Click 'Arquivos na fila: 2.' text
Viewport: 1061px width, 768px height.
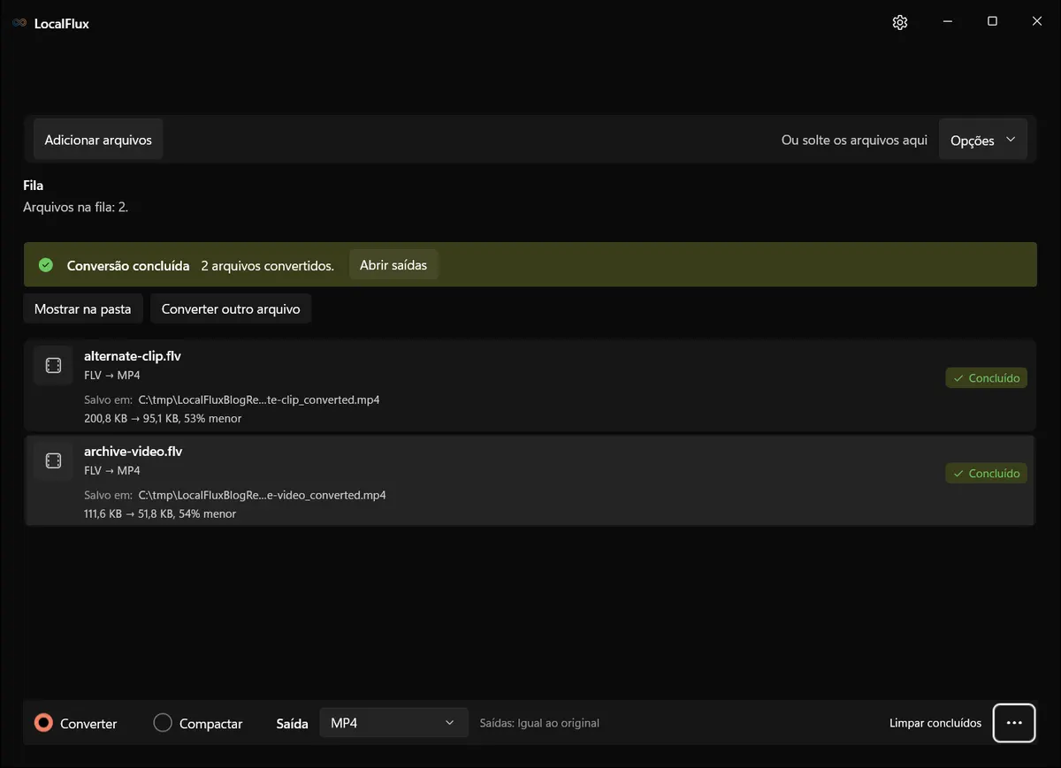(x=76, y=208)
